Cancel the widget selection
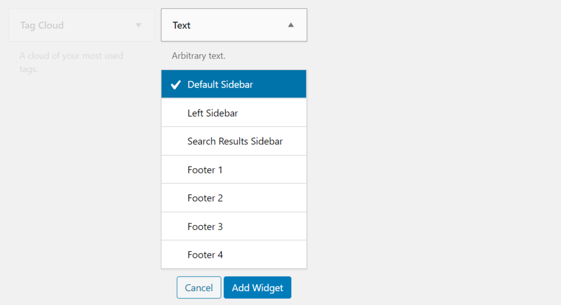 coord(199,287)
